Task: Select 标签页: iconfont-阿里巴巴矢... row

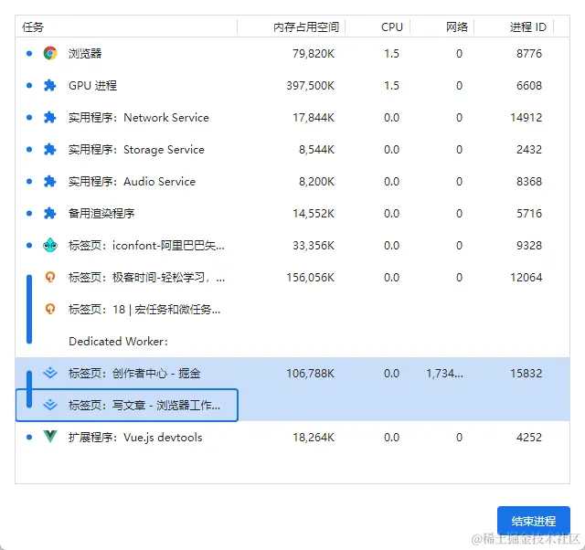Action: point(292,246)
